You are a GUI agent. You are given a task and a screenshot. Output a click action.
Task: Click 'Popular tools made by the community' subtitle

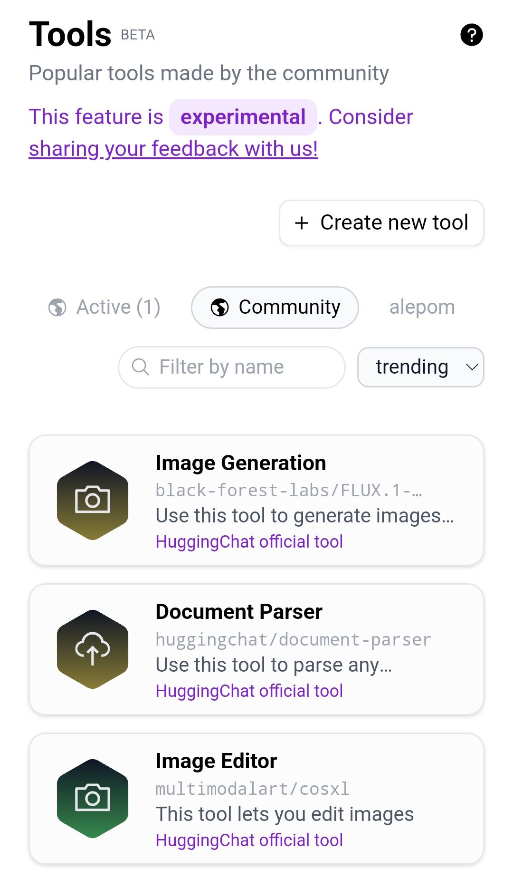click(x=209, y=73)
